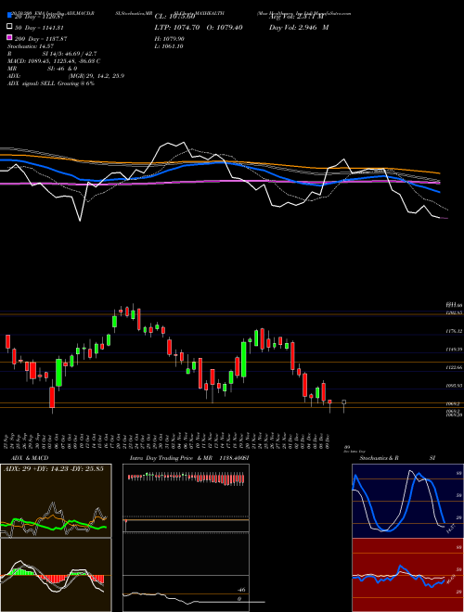Viewport: 464px width, 612px height.
Task: Click the intraday candlestick strip
Action: [x=186, y=478]
